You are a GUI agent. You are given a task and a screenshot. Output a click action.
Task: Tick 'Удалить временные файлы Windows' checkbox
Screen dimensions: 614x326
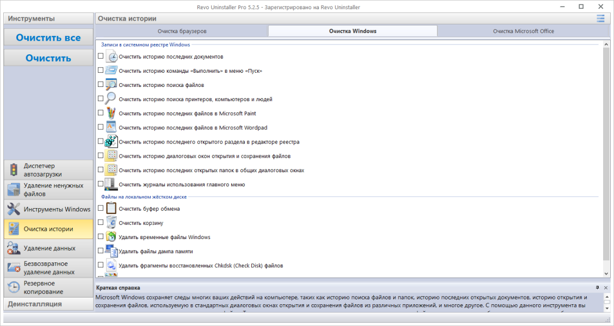point(101,236)
